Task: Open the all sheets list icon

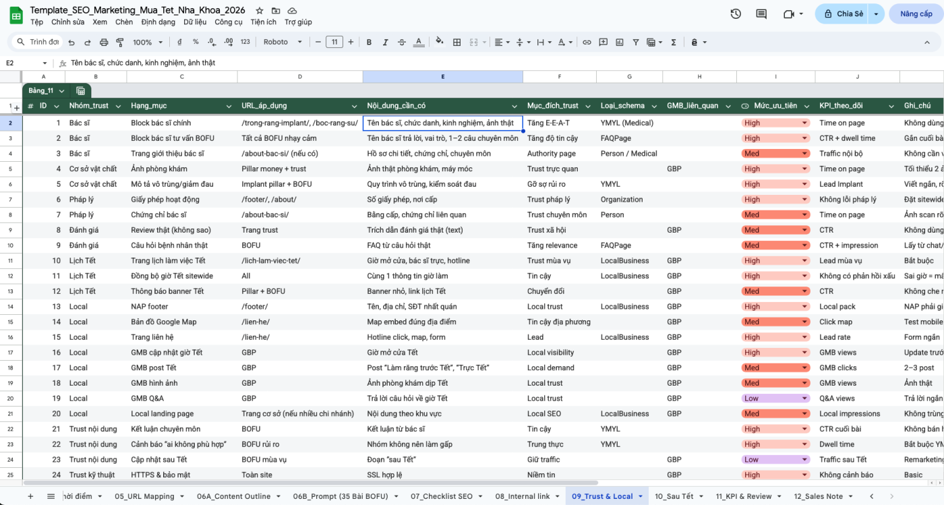Action: point(51,496)
